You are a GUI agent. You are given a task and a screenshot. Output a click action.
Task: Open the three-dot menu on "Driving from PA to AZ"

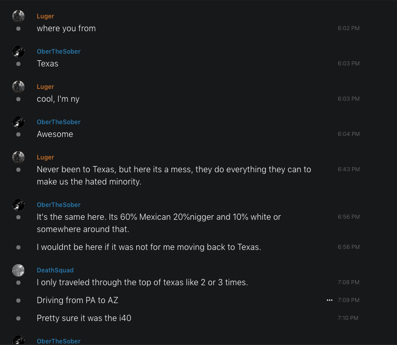[x=330, y=300]
